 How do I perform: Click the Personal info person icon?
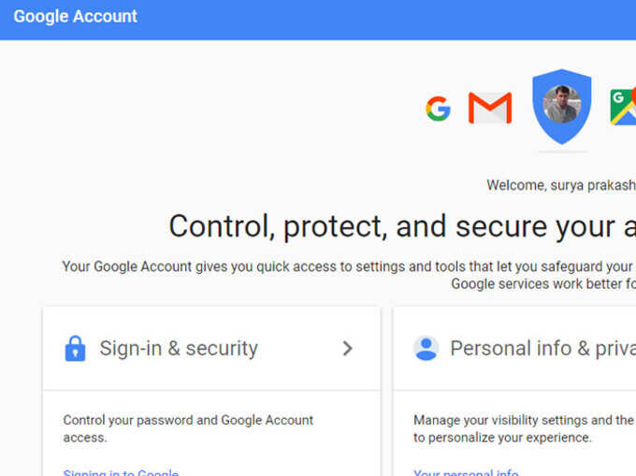[426, 348]
